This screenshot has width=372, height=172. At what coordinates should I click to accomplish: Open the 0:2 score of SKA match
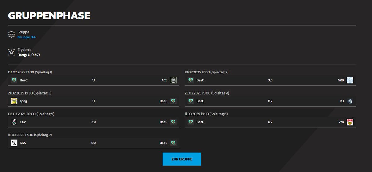click(94, 143)
